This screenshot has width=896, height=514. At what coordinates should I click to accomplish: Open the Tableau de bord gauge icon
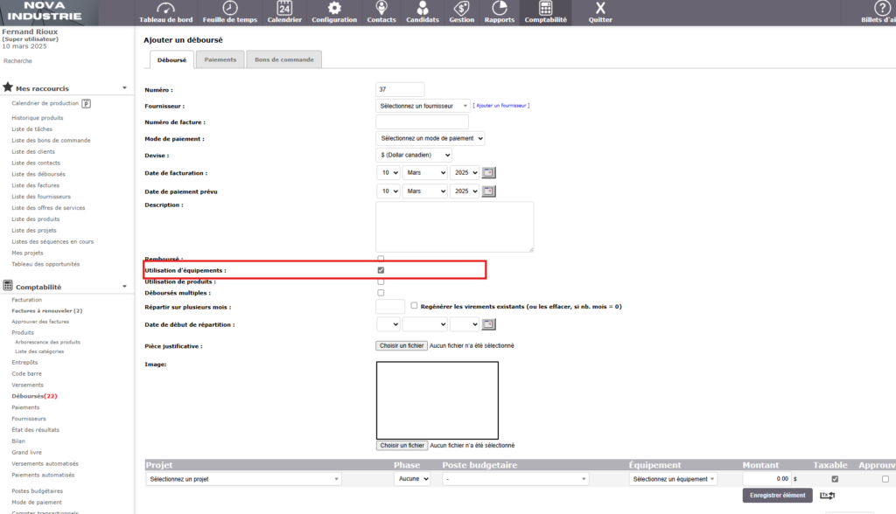click(x=165, y=9)
